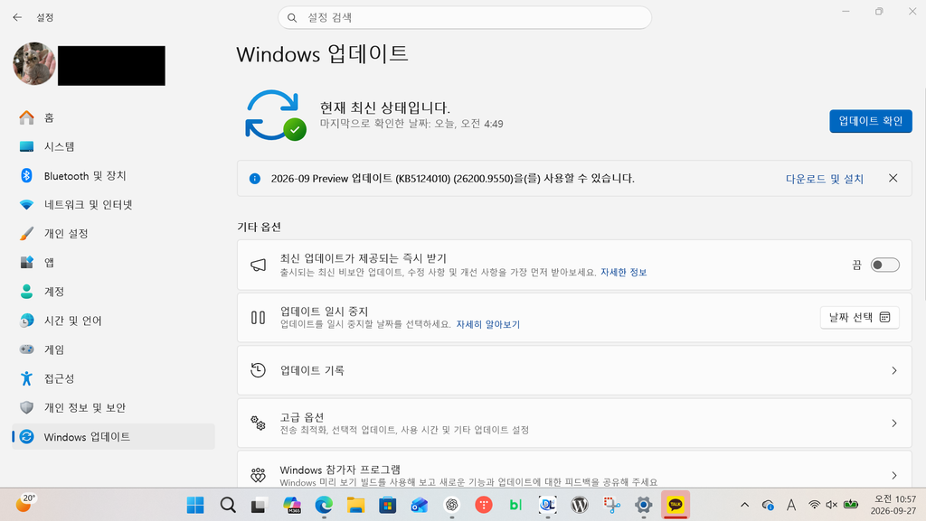Launch Snipping Tool from the taskbar
The height and width of the screenshot is (521, 926).
[x=612, y=505]
